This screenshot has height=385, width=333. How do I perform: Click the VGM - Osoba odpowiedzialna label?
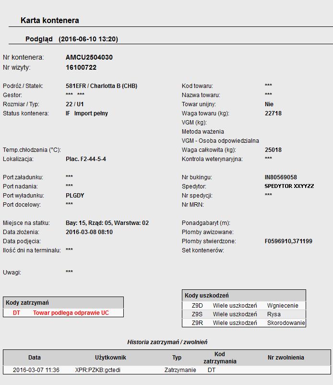pyautogui.click(x=220, y=141)
